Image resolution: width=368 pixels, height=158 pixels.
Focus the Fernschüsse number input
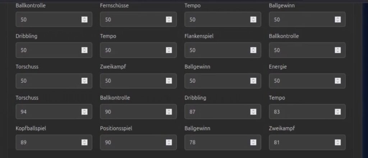click(x=133, y=20)
